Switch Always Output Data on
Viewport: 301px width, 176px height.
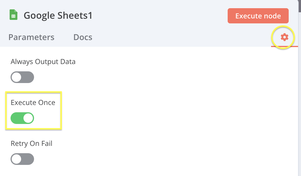click(22, 77)
